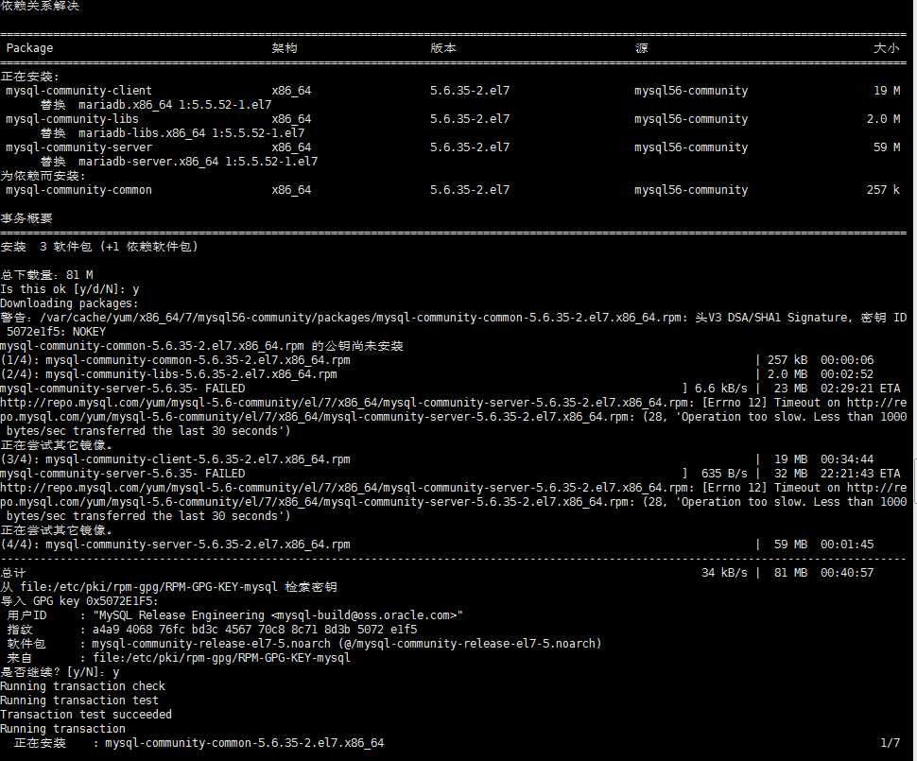Click the 'Transaction test succeeded' line
Viewport: 917px width, 761px height.
tap(86, 714)
